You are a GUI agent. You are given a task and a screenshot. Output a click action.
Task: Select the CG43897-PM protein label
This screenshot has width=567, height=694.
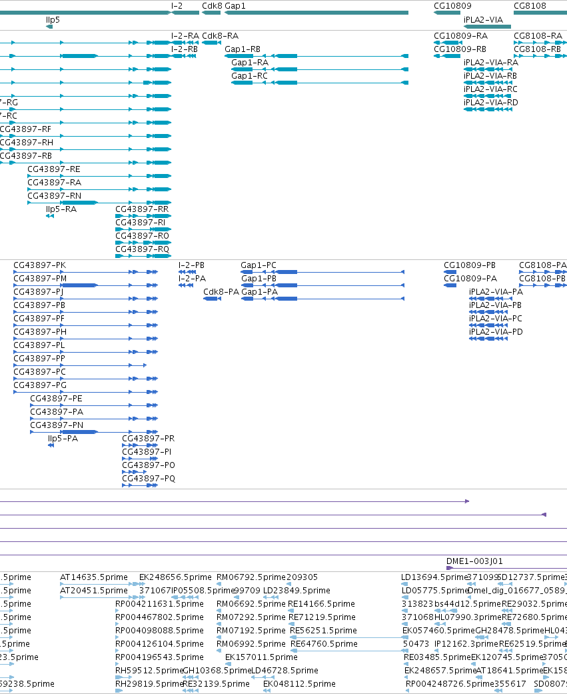pos(40,279)
